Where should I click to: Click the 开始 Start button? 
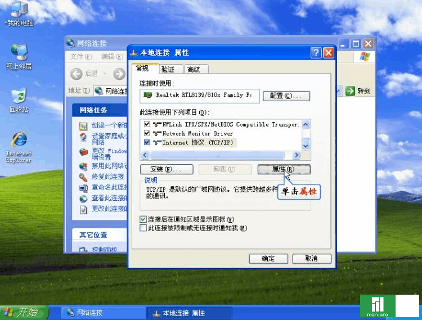(x=24, y=313)
